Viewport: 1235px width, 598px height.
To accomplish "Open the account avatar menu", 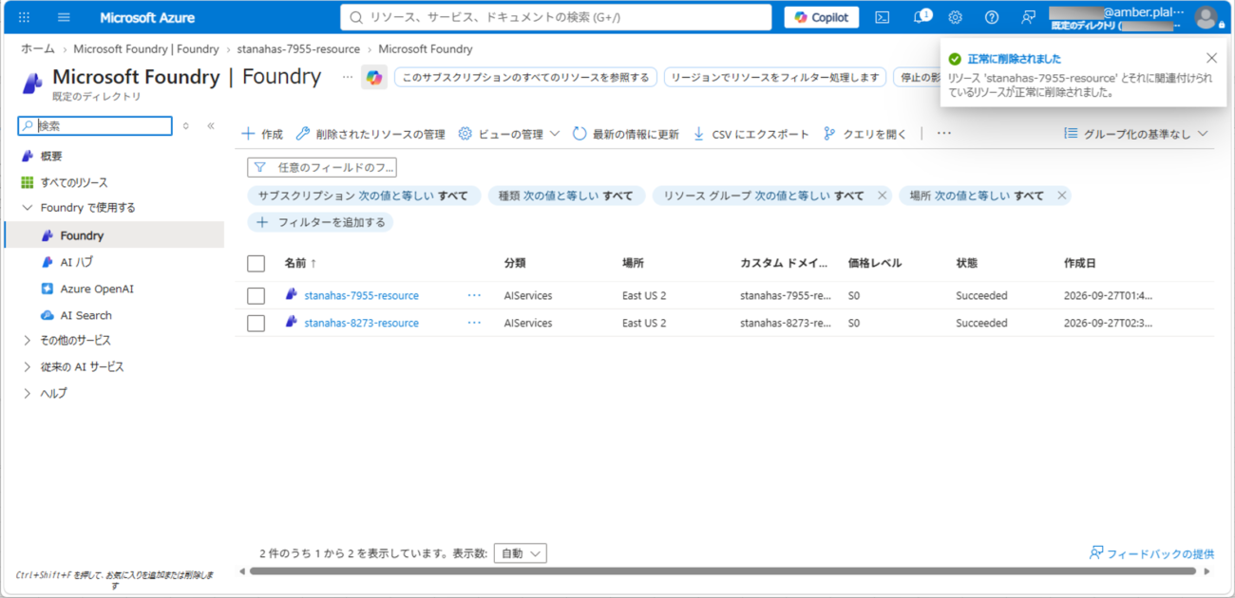I will click(1206, 17).
